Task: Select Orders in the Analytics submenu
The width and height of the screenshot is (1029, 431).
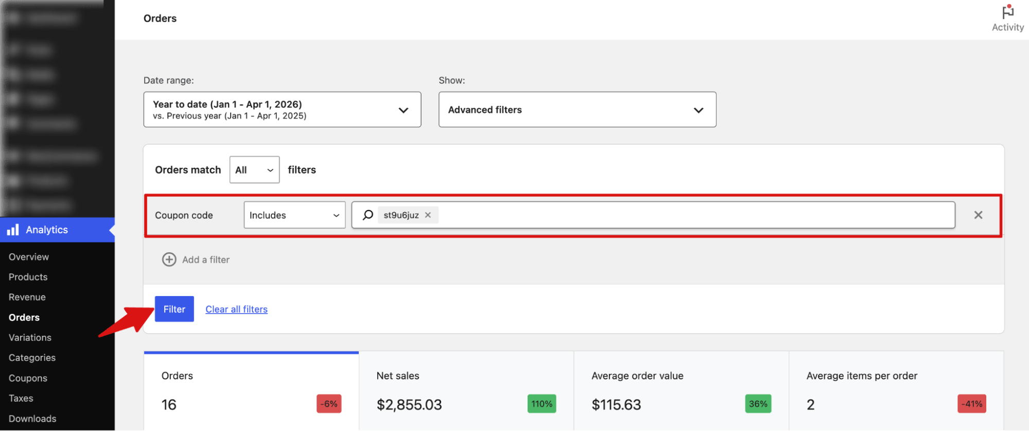Action: pyautogui.click(x=24, y=317)
